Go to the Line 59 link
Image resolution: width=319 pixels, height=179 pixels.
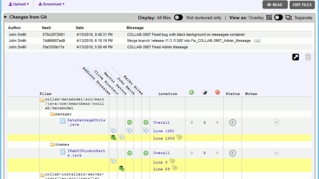click(161, 169)
